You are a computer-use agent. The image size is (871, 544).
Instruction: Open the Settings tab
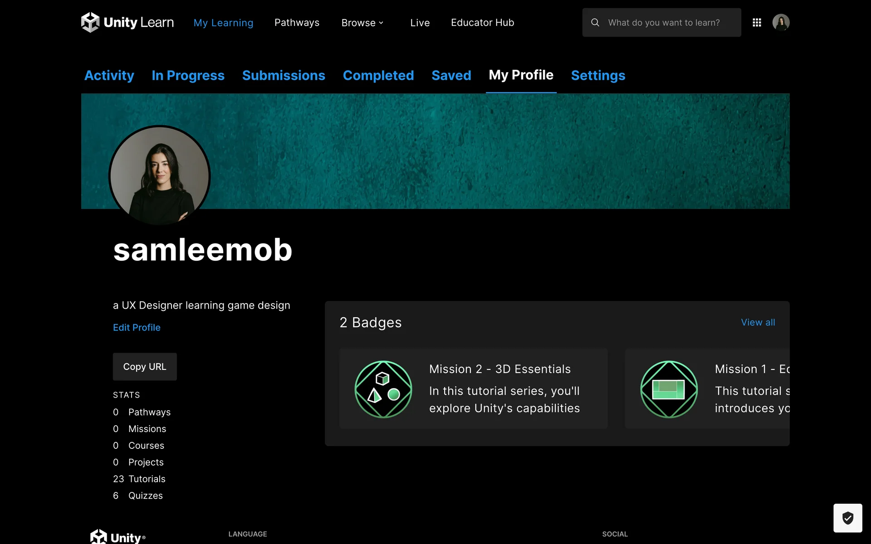598,75
